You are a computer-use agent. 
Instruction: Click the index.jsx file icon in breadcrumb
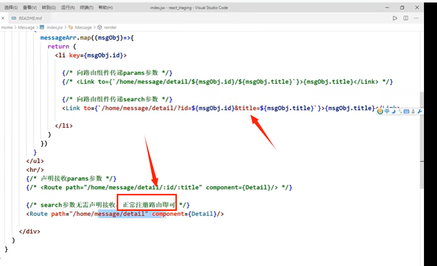42,27
